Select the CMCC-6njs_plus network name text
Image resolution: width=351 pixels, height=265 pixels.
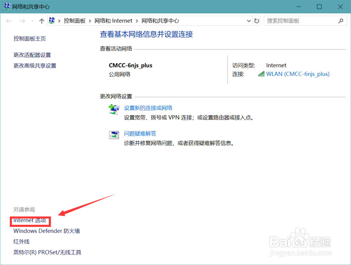tap(131, 65)
